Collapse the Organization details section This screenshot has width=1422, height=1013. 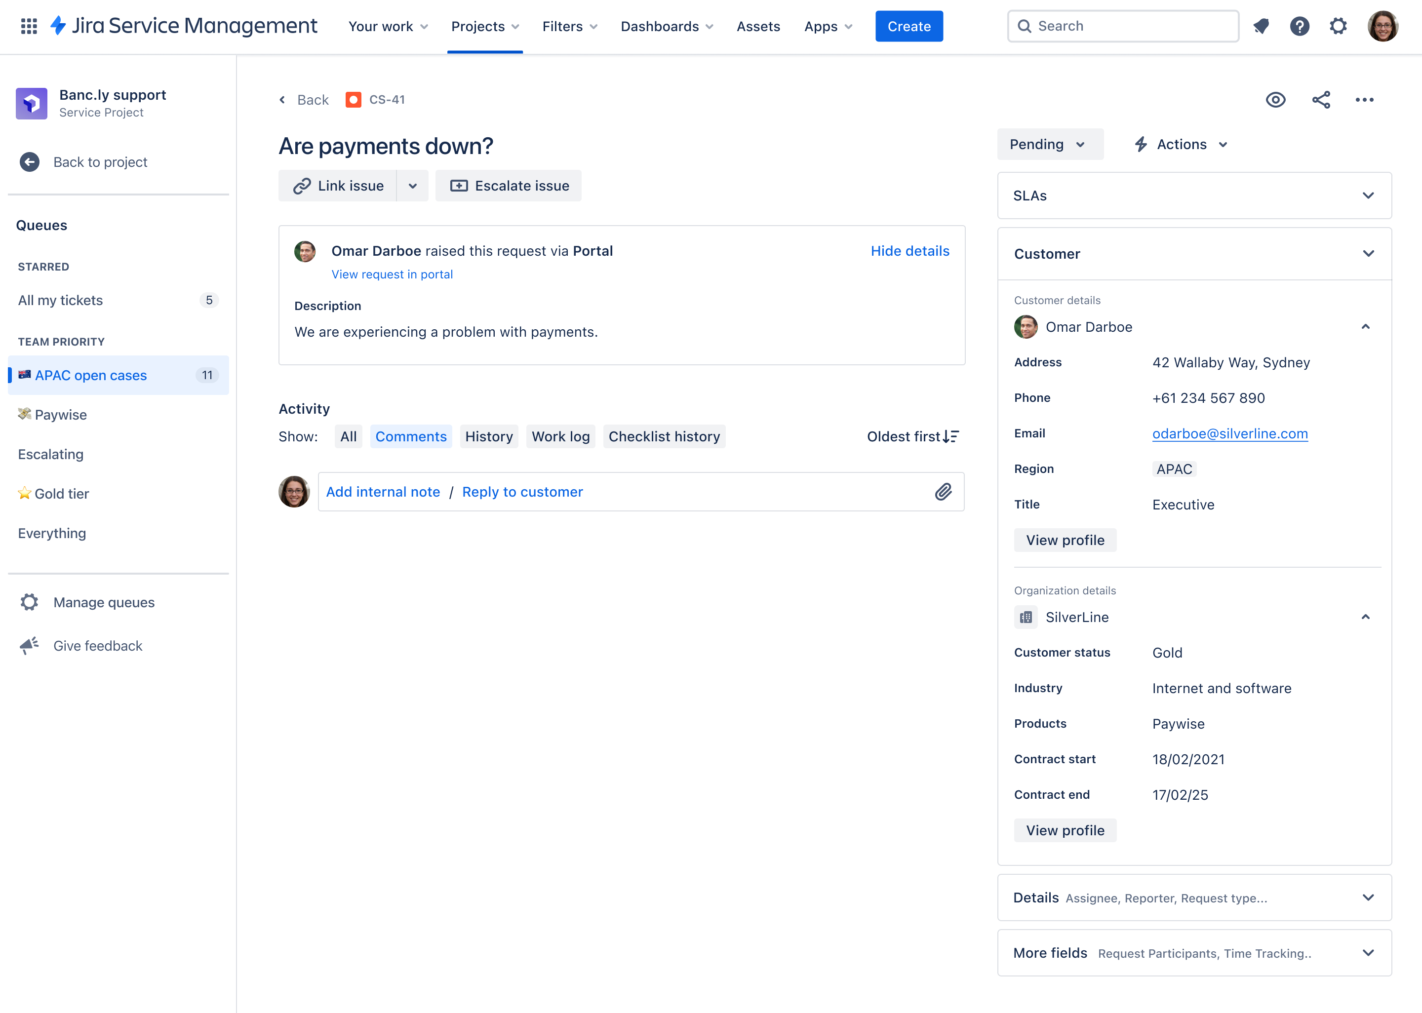1366,616
